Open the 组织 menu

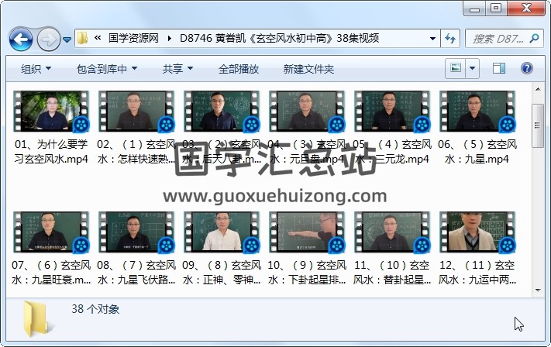[36, 69]
